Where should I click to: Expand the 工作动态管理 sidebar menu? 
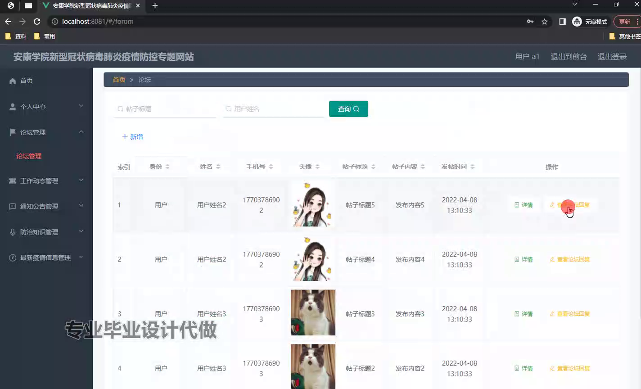click(46, 181)
